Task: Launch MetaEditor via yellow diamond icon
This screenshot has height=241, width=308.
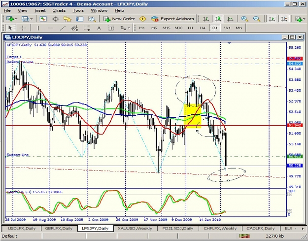Action: (x=142, y=19)
